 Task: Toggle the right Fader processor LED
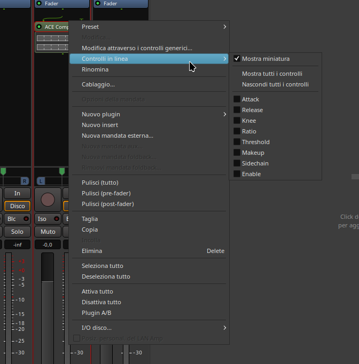[x=97, y=3]
